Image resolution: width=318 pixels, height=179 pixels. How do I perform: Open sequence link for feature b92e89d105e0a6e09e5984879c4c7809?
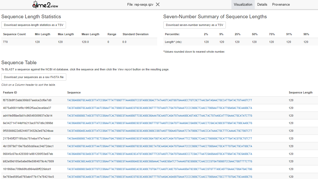(x=160, y=161)
